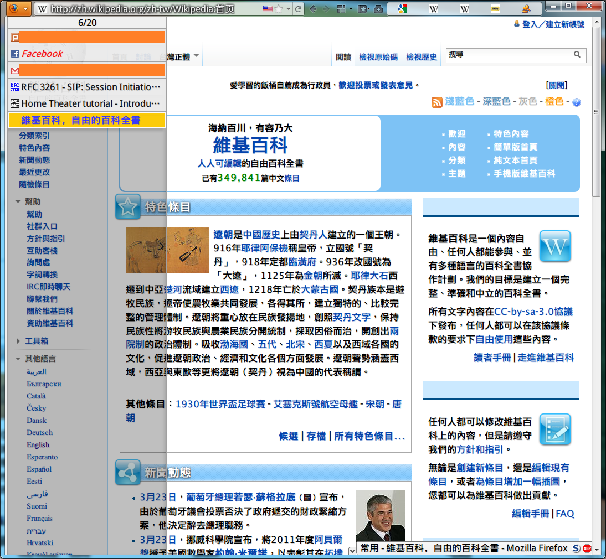Screen dimensions: 606x559
Task: Select the first redacted orange entry in tab list
Action: tap(88, 37)
